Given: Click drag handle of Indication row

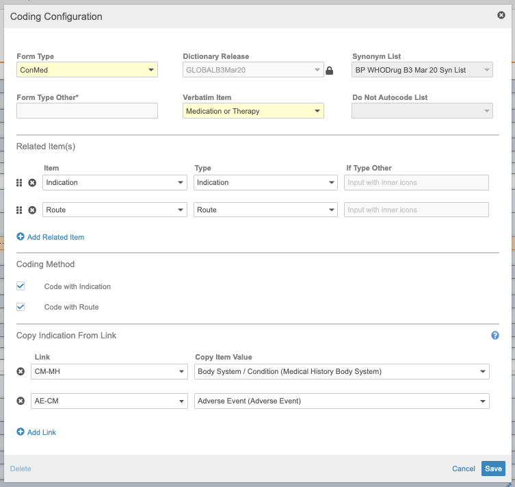Looking at the screenshot, I should pyautogui.click(x=20, y=183).
